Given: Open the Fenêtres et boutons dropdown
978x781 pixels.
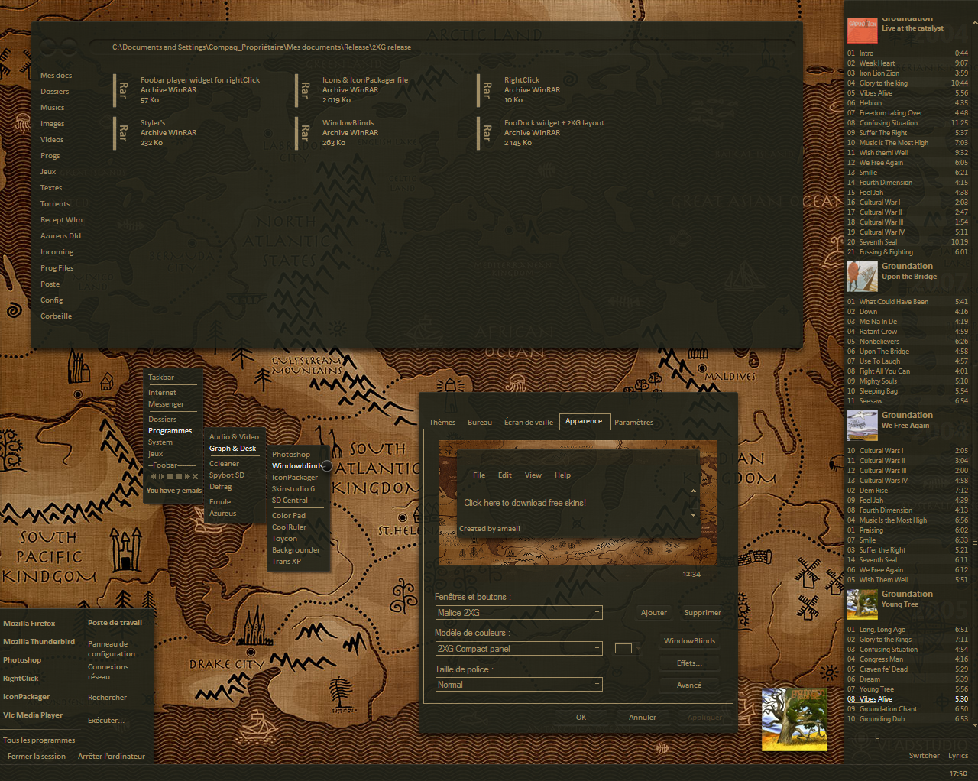Looking at the screenshot, I should coord(519,613).
